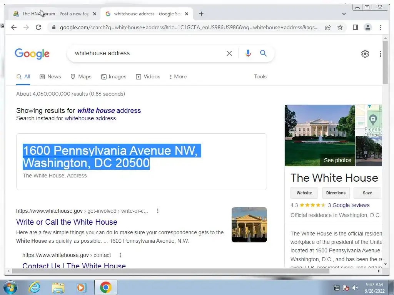Expand the tab search chevron
Image resolution: width=394 pixels, height=295 pixels.
click(x=344, y=14)
